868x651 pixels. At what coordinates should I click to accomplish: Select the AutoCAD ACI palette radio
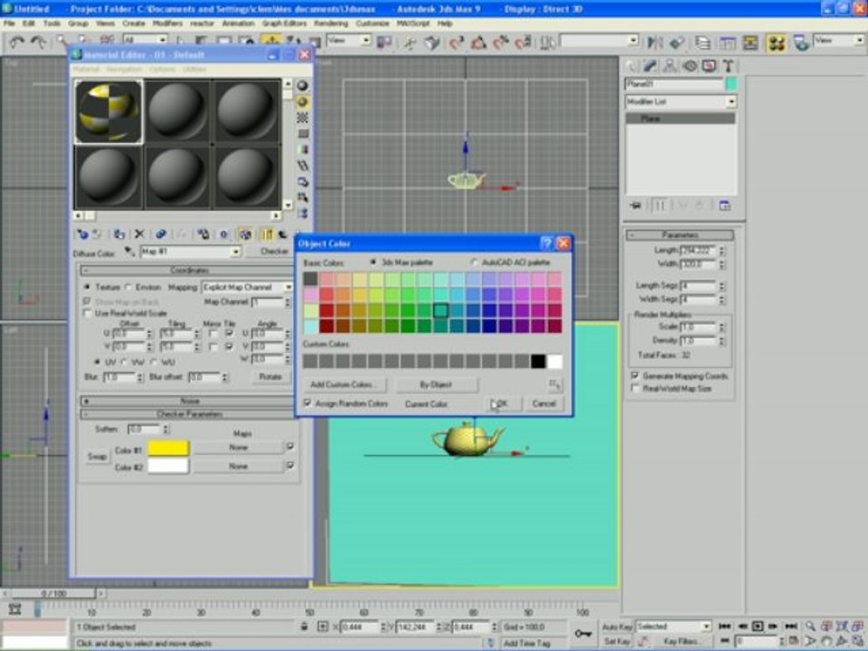[474, 262]
